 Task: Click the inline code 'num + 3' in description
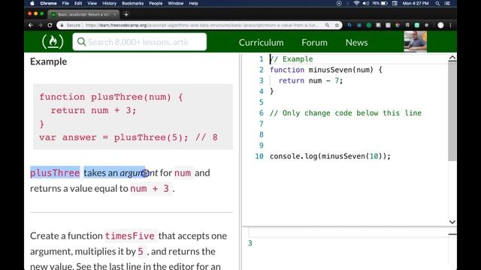[150, 188]
